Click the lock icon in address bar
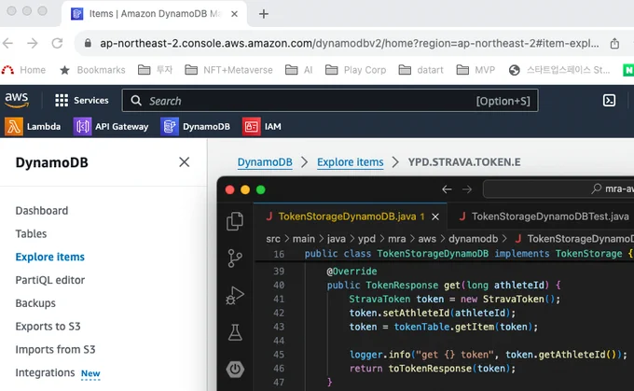The width and height of the screenshot is (634, 391). tap(88, 43)
